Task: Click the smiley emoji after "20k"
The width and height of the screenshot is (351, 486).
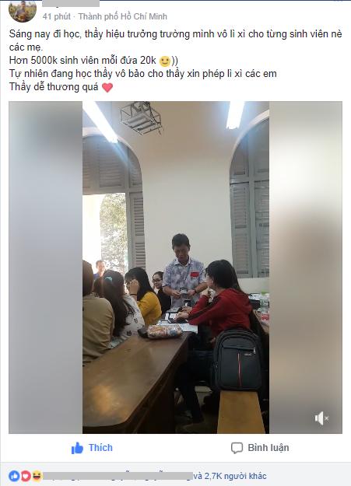Action: coord(165,61)
